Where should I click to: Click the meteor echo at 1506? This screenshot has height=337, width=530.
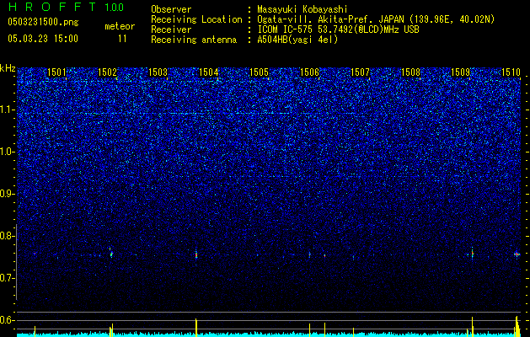[309, 254]
